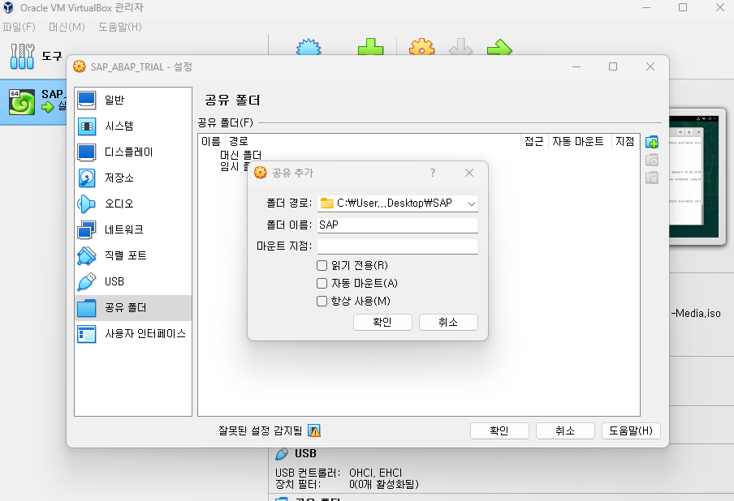Open the 머신(M) menu
The width and height of the screenshot is (734, 501).
click(x=67, y=27)
